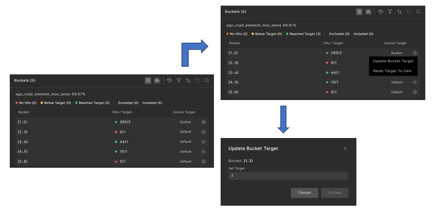The image size is (432, 217).
Task: Select Update Bucket Target menu entry
Action: pyautogui.click(x=393, y=61)
